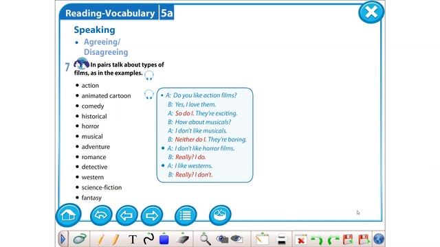Viewport: 440px width, 247px height.
Task: Click the printer icon
Action: [x=281, y=239]
